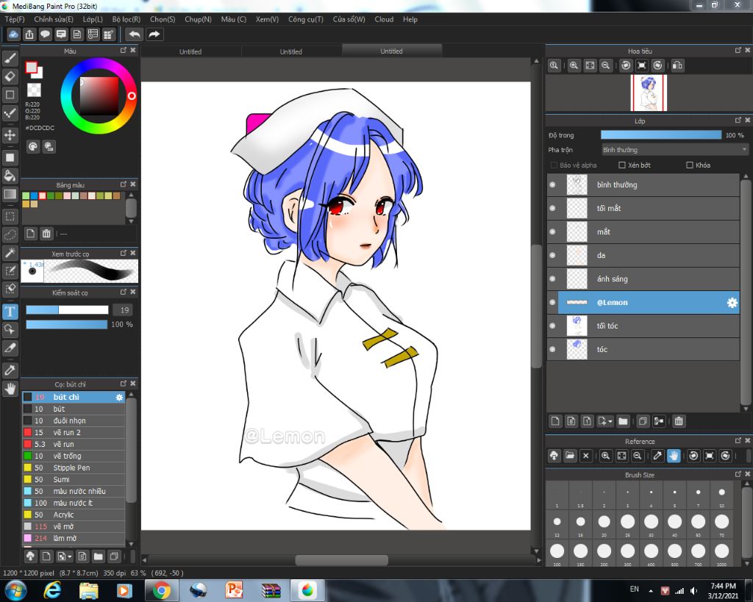Select the Bucket fill tool
753x602 pixels.
tap(10, 175)
